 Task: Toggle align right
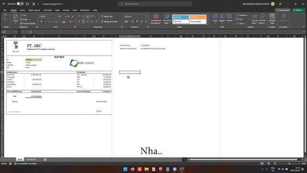87,22
